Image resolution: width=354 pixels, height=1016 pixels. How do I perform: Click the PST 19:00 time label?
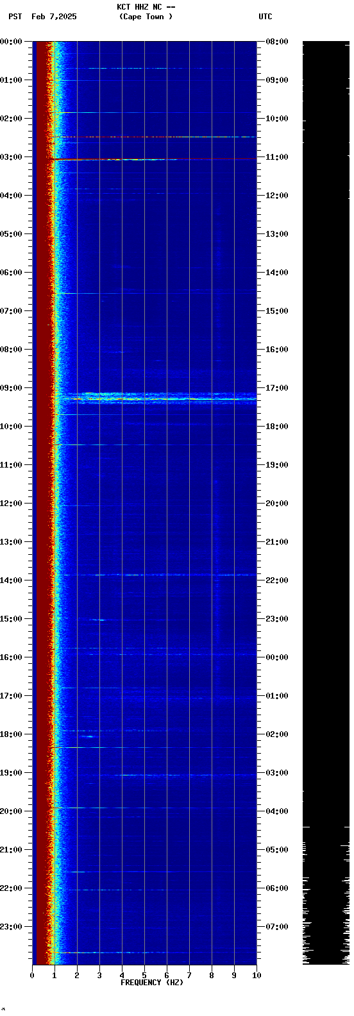(x=11, y=773)
